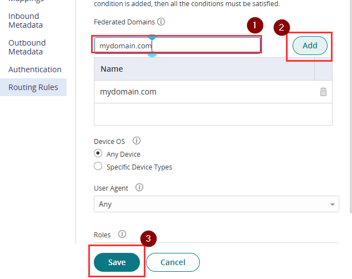
Task: Click the Name column header
Action: click(204, 69)
